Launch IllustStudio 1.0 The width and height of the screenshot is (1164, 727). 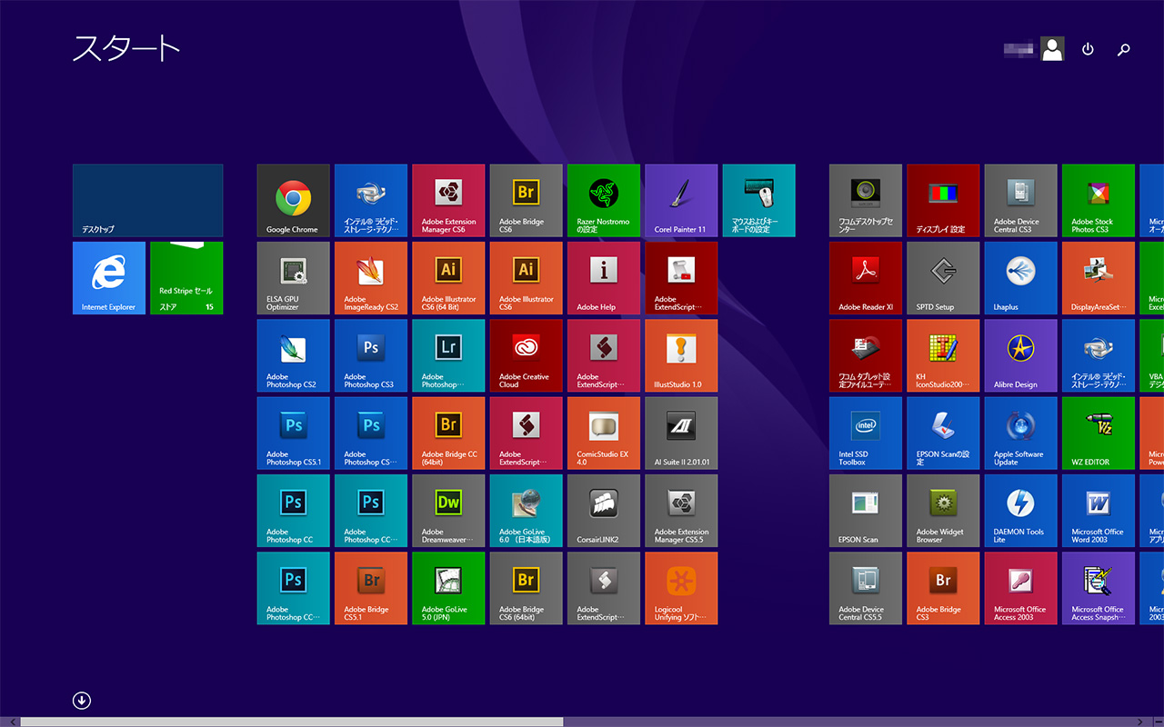coord(681,356)
